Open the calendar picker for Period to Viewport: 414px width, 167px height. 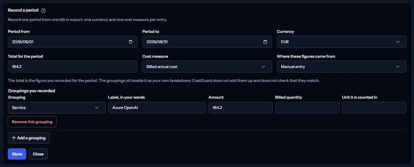click(x=265, y=42)
